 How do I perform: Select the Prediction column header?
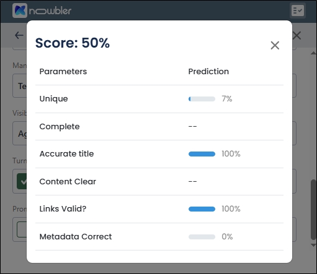click(208, 72)
